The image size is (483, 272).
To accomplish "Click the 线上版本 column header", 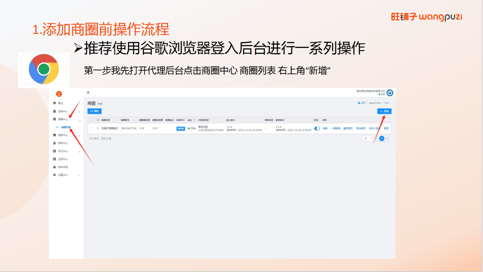I will (x=231, y=120).
